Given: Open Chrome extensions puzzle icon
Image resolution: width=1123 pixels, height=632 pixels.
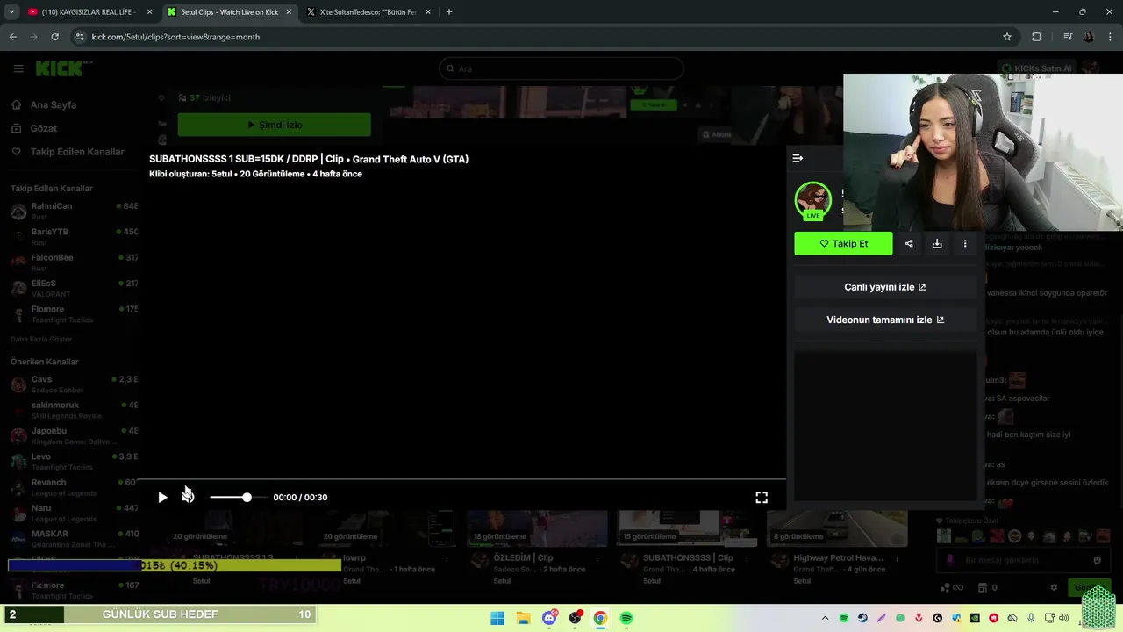Looking at the screenshot, I should pyautogui.click(x=1037, y=37).
